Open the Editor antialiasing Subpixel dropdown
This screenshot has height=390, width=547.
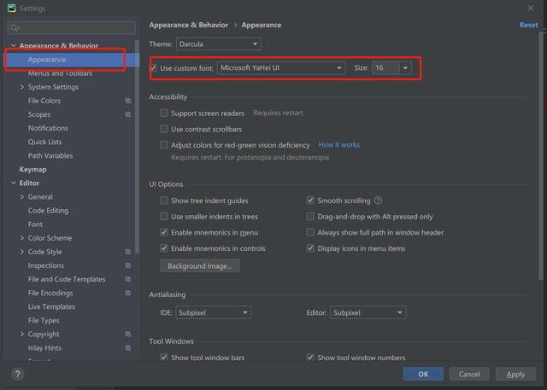(x=368, y=312)
